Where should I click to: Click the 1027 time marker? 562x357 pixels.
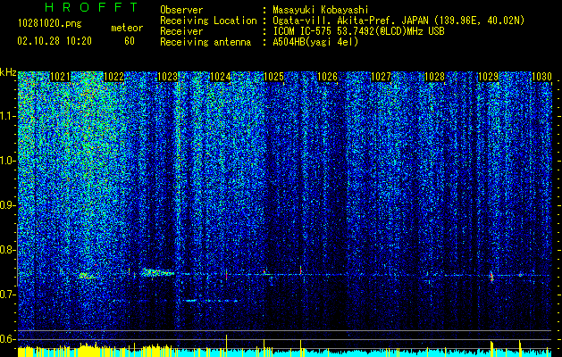click(x=381, y=77)
